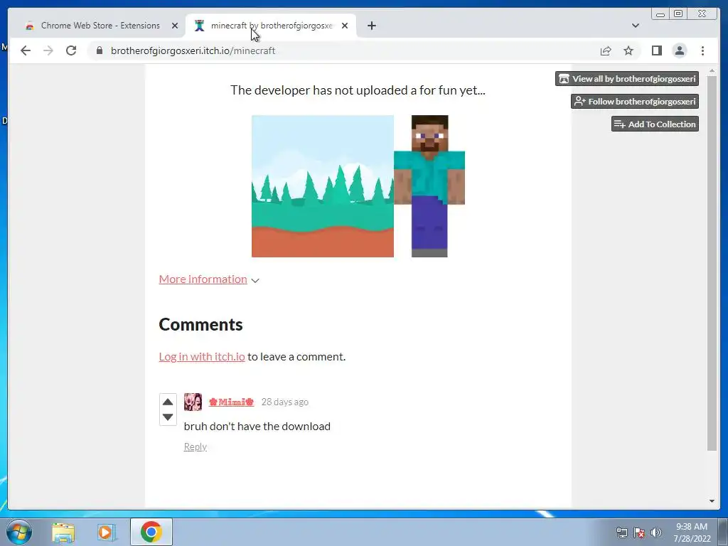The height and width of the screenshot is (546, 728).
Task: Open the Chrome side panel
Action: click(656, 50)
